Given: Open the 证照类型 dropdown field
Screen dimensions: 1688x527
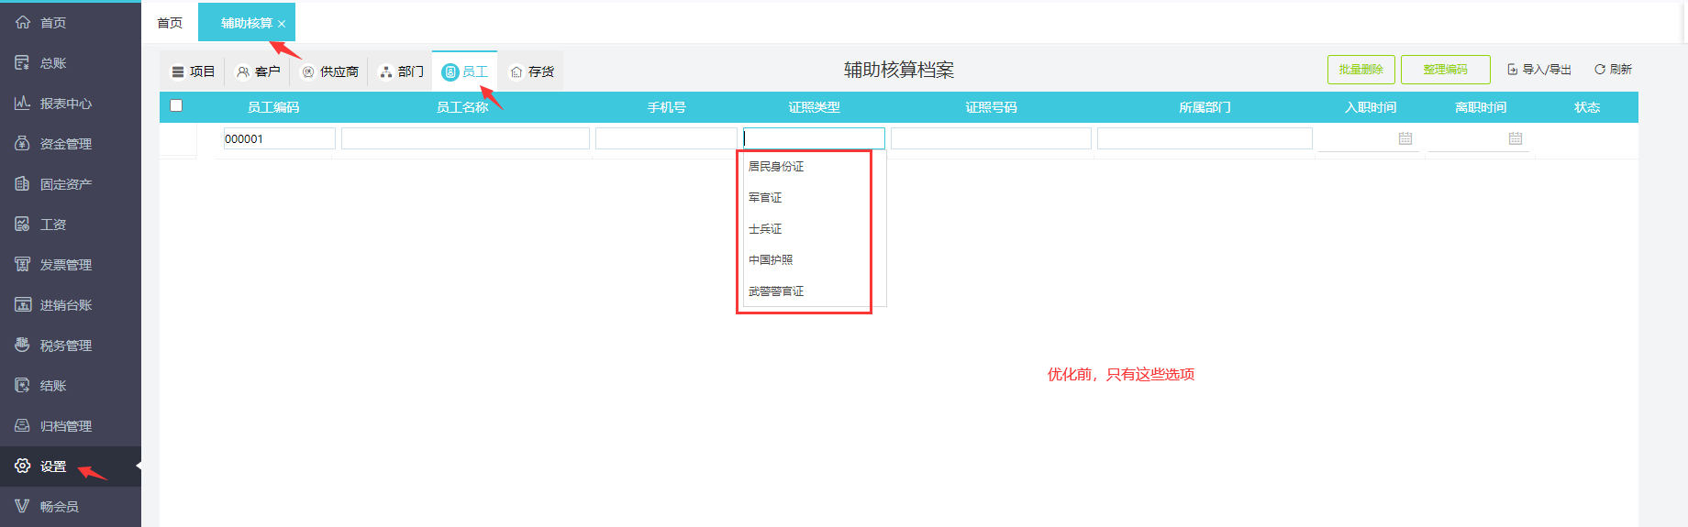Looking at the screenshot, I should click(x=814, y=138).
